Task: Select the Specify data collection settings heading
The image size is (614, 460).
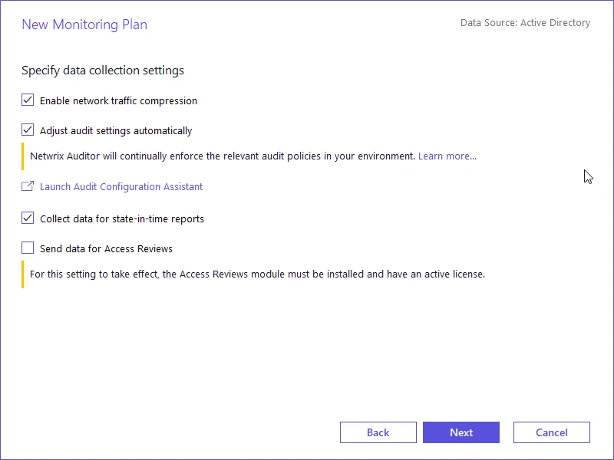Action: tap(103, 70)
